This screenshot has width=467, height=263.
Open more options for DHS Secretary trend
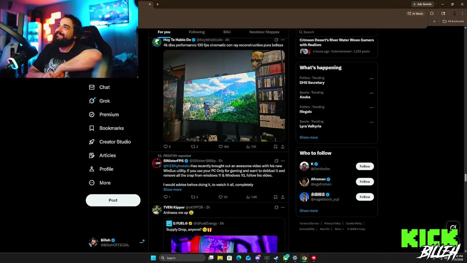click(x=371, y=79)
